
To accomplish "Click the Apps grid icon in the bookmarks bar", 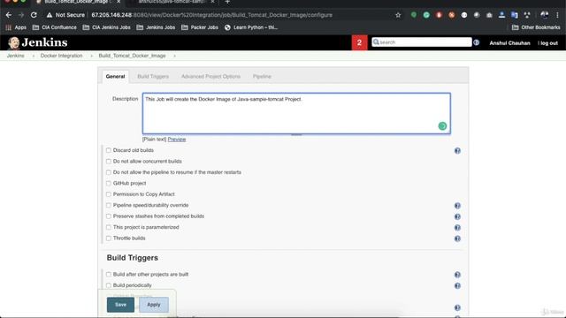I will (8, 27).
